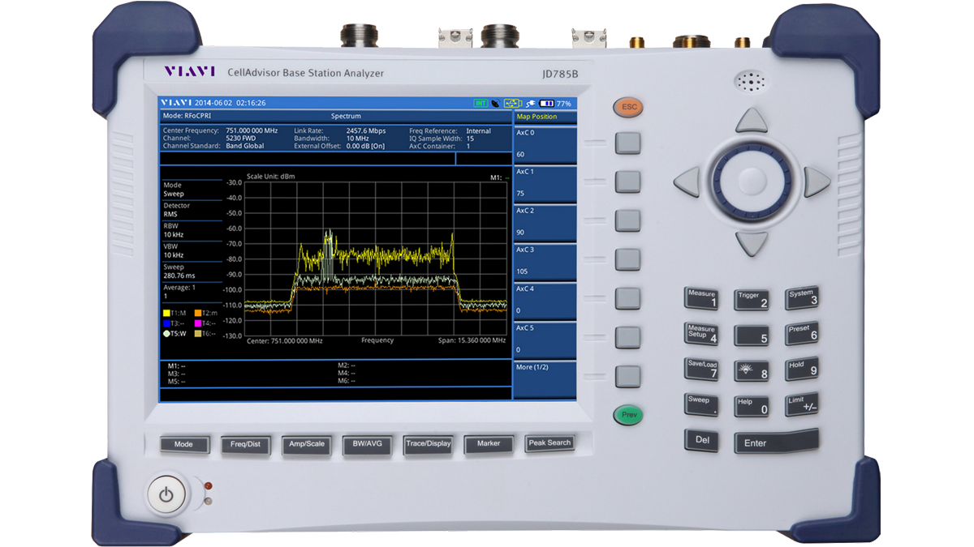Open the Amp/Scale hard key
This screenshot has height=547, width=974.
(x=306, y=444)
